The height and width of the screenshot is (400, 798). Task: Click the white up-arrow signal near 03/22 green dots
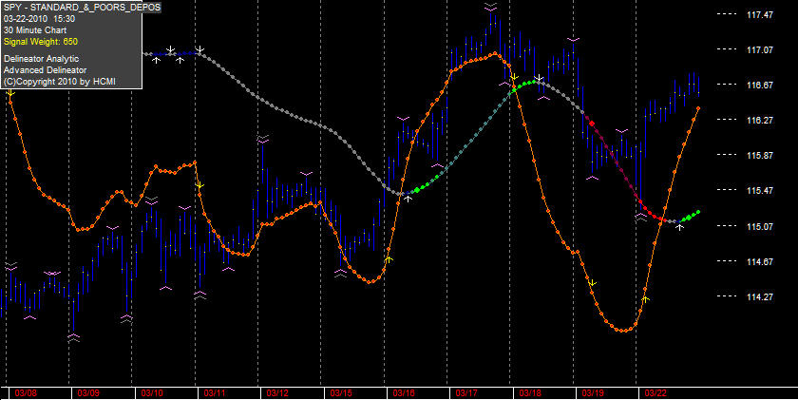pyautogui.click(x=679, y=227)
